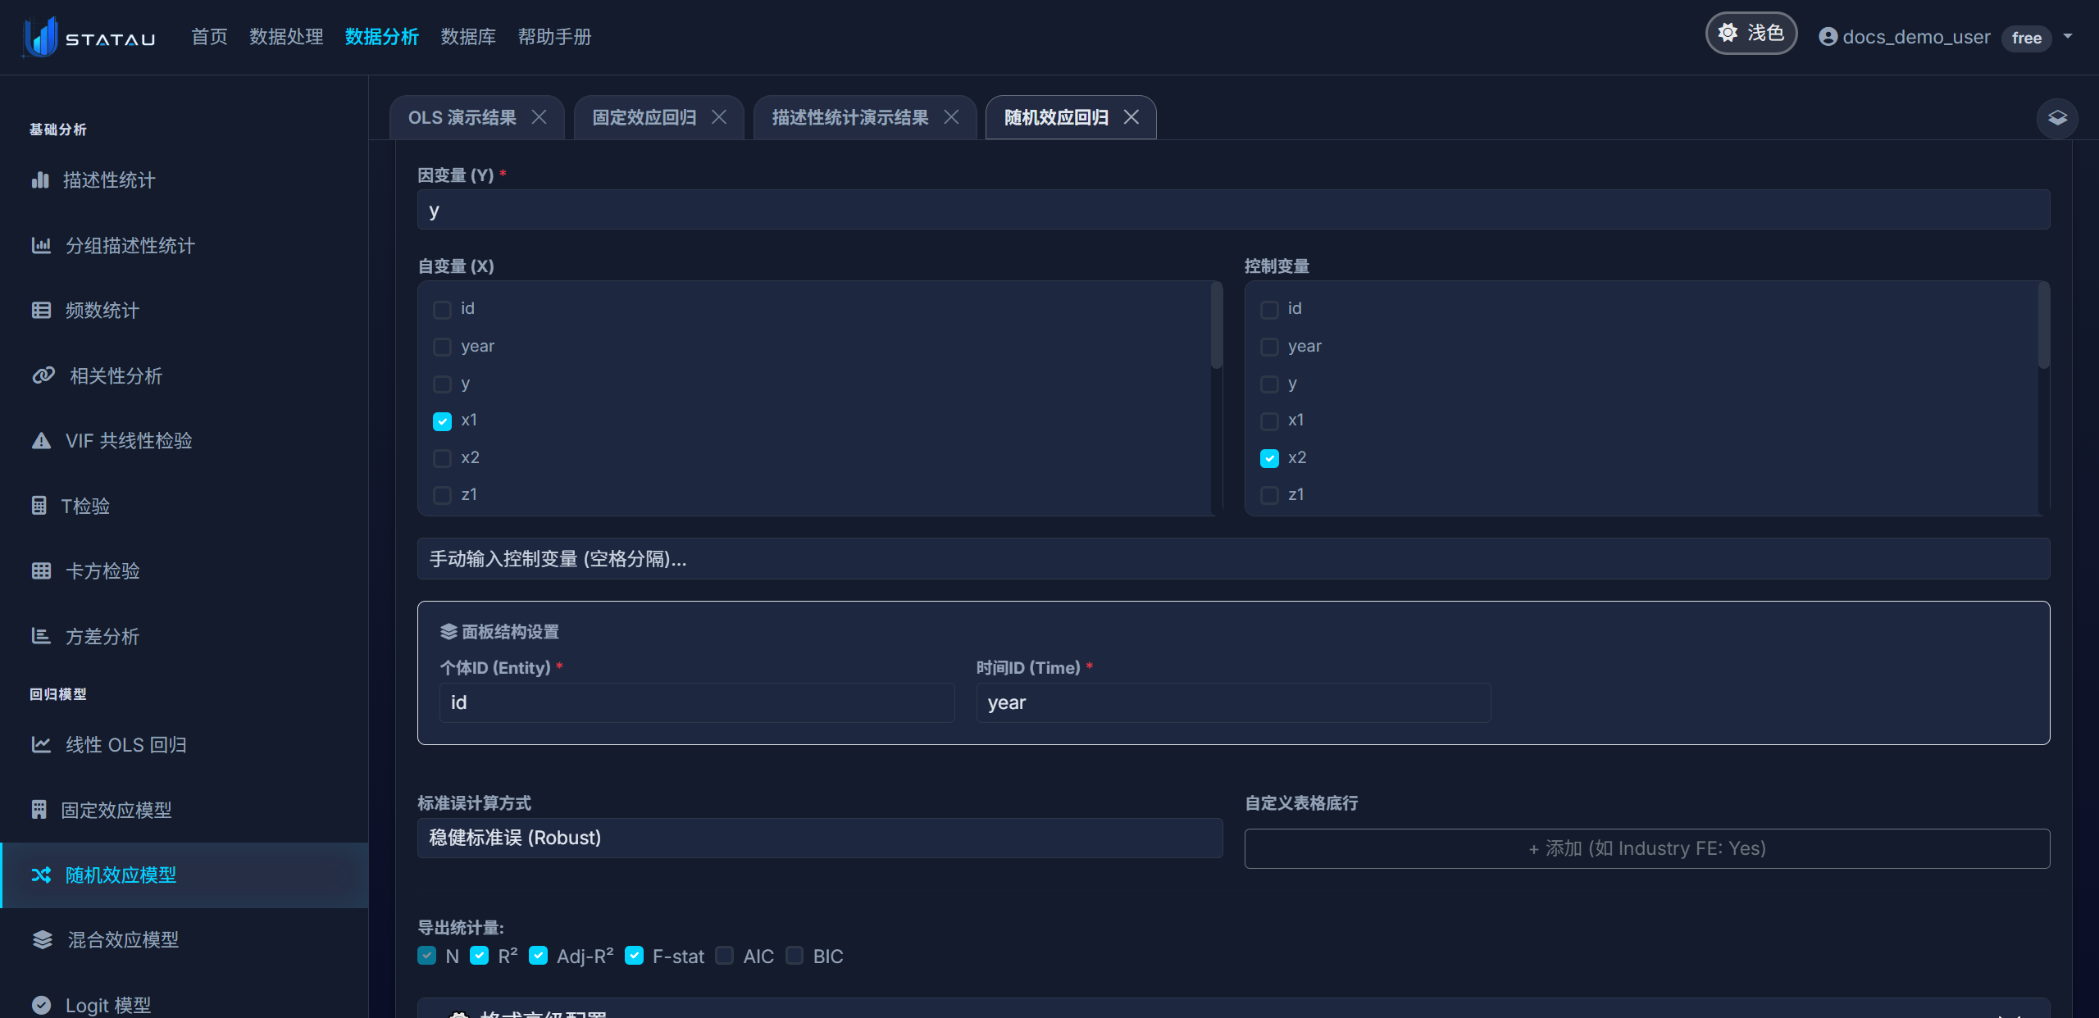
Task: Switch to the OLS 演示结果 tab
Action: pyautogui.click(x=462, y=117)
